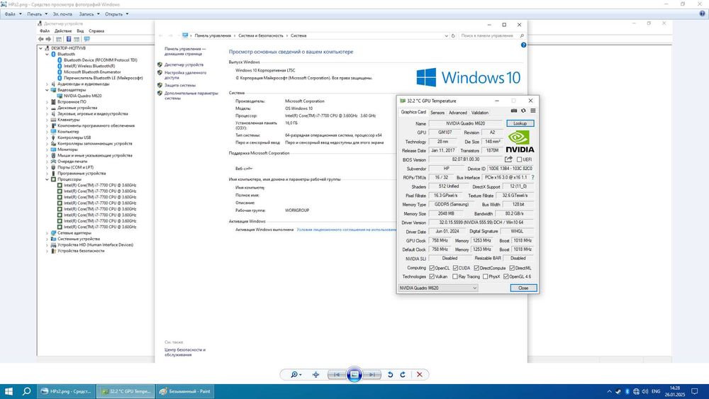Open the zoom control in Photo Viewer
This screenshot has width=709, height=399.
(x=296, y=375)
